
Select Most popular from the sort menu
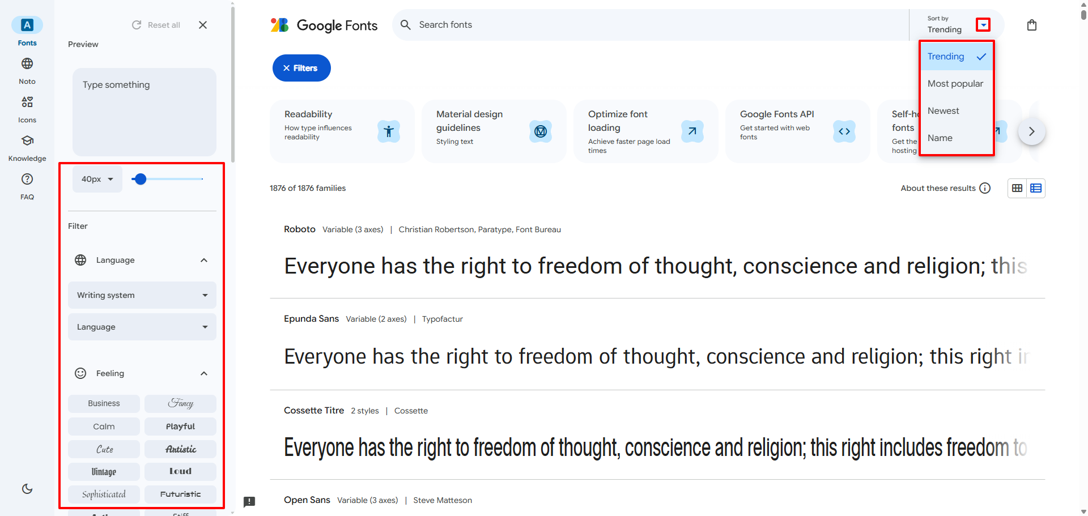[x=955, y=83]
